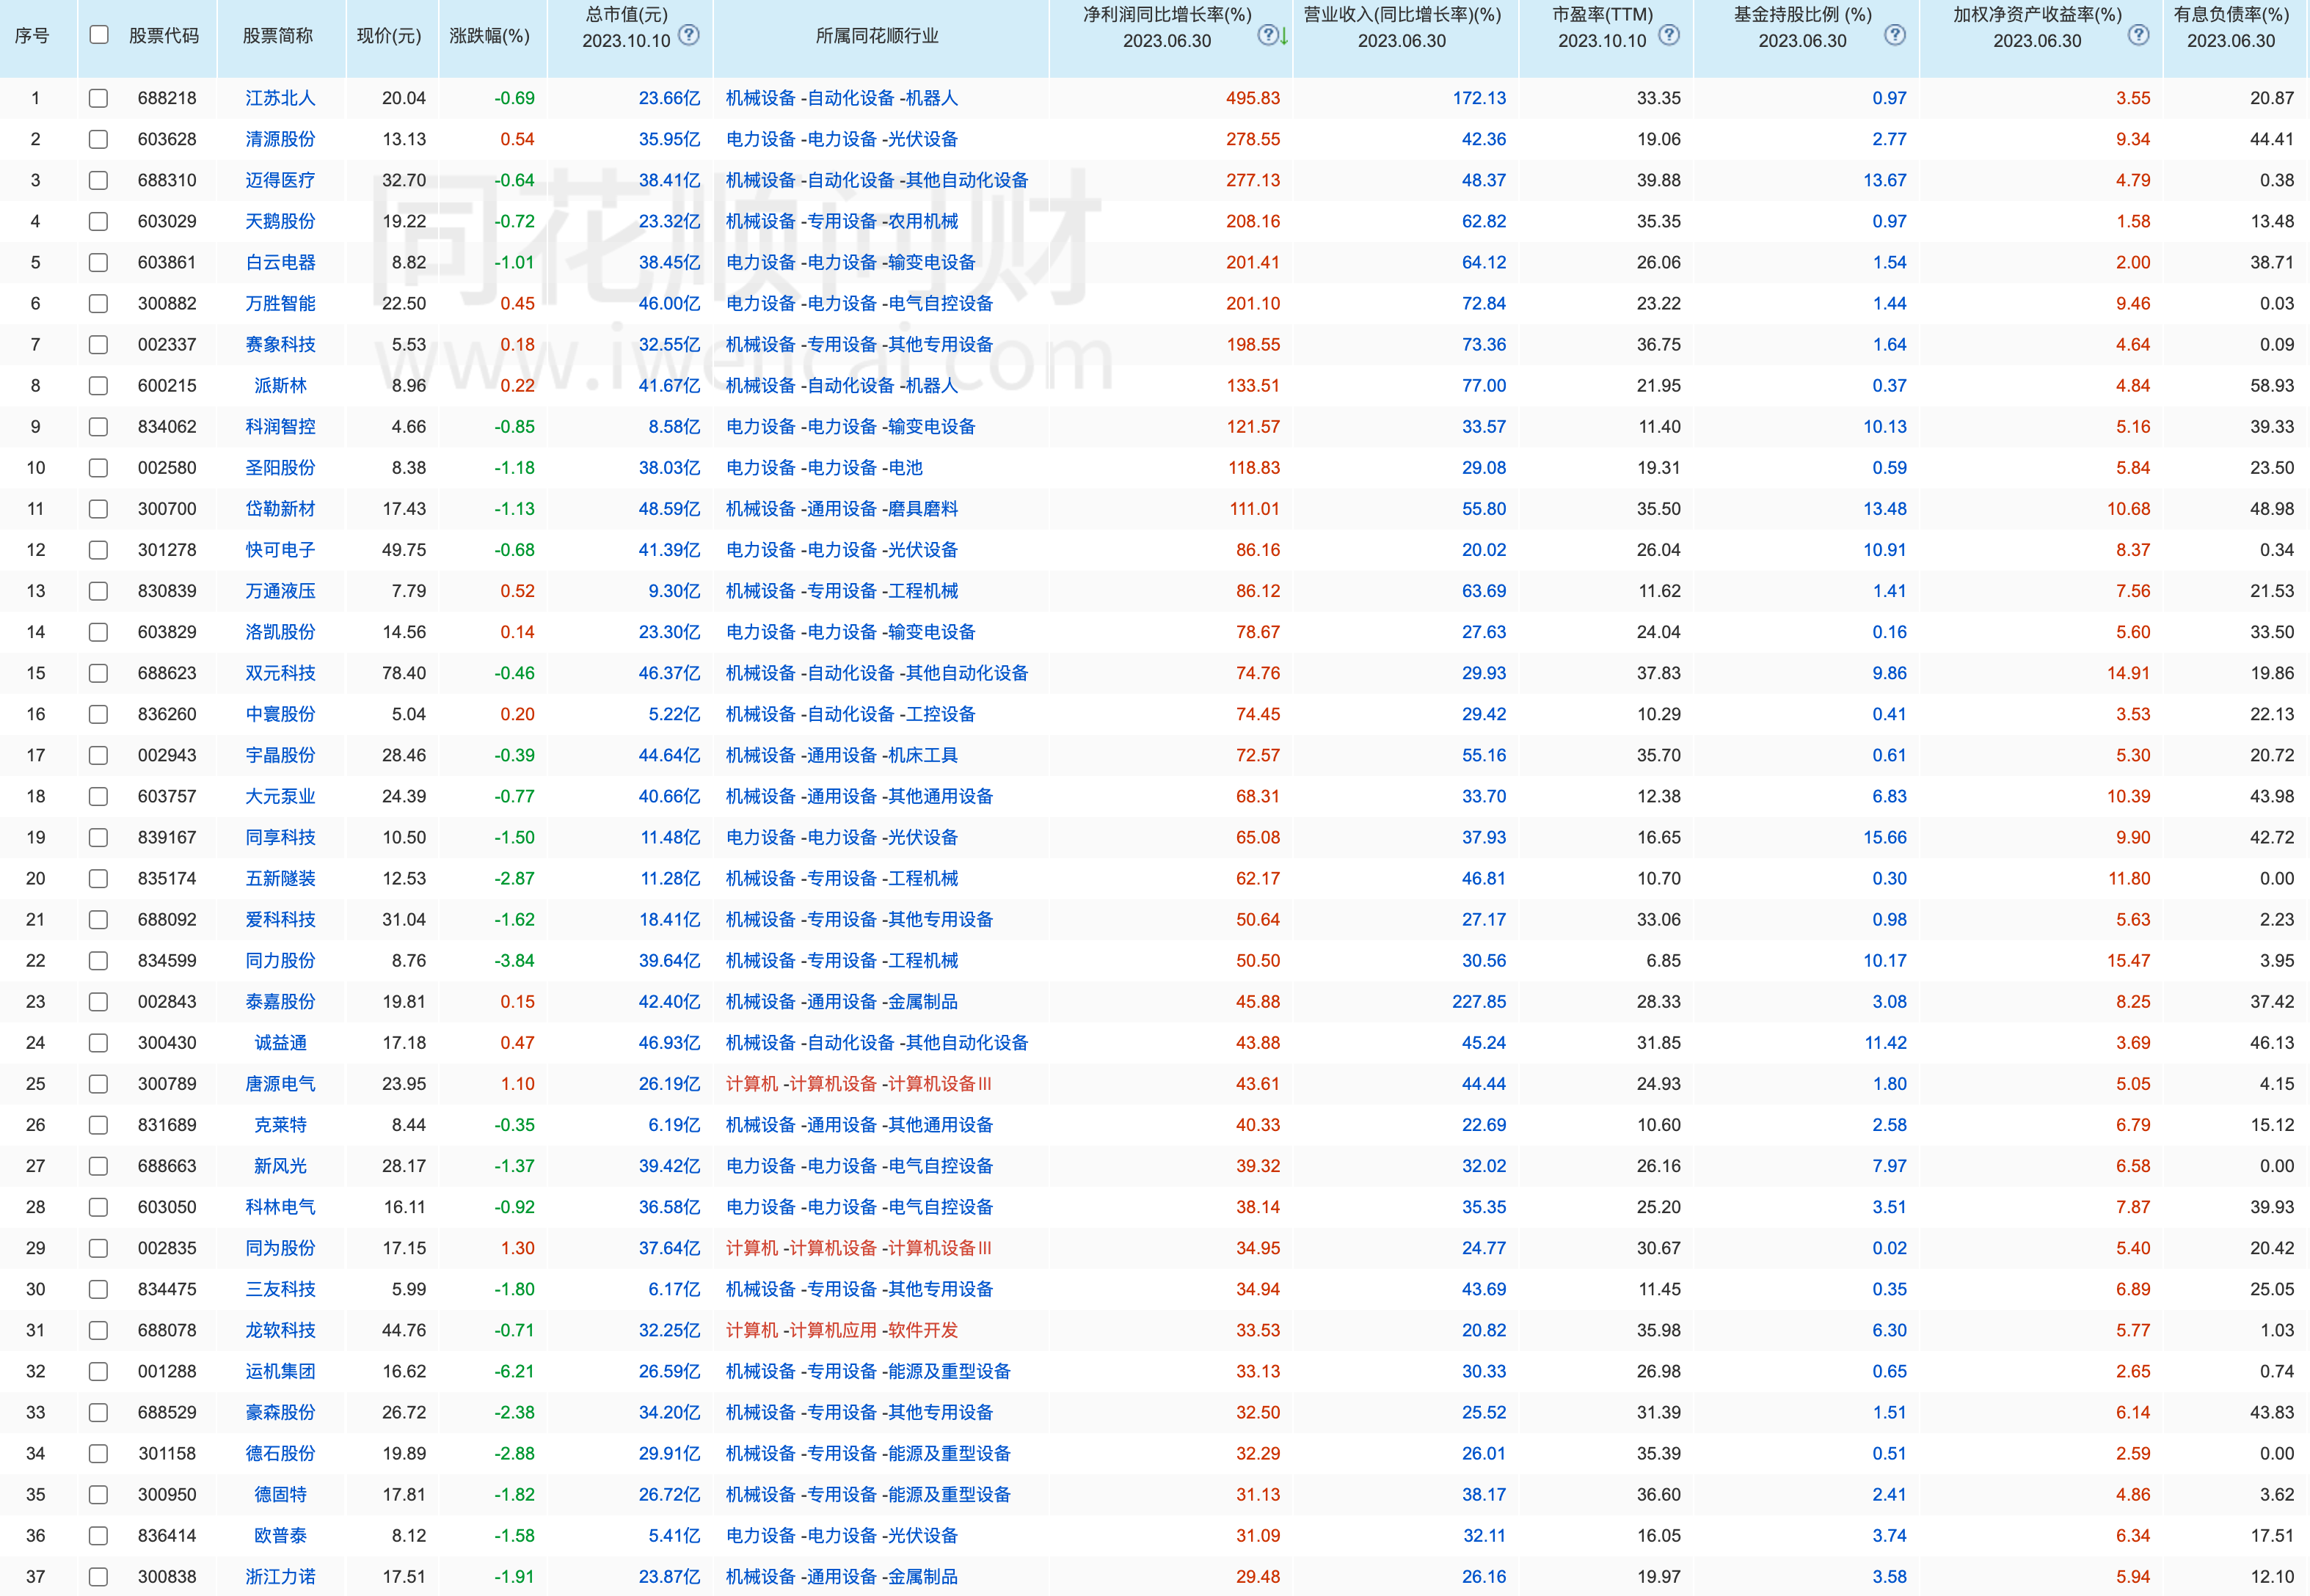This screenshot has height=1596, width=2310.
Task: Click stock code 688078 in 龙软科技 row
Action: point(167,1330)
